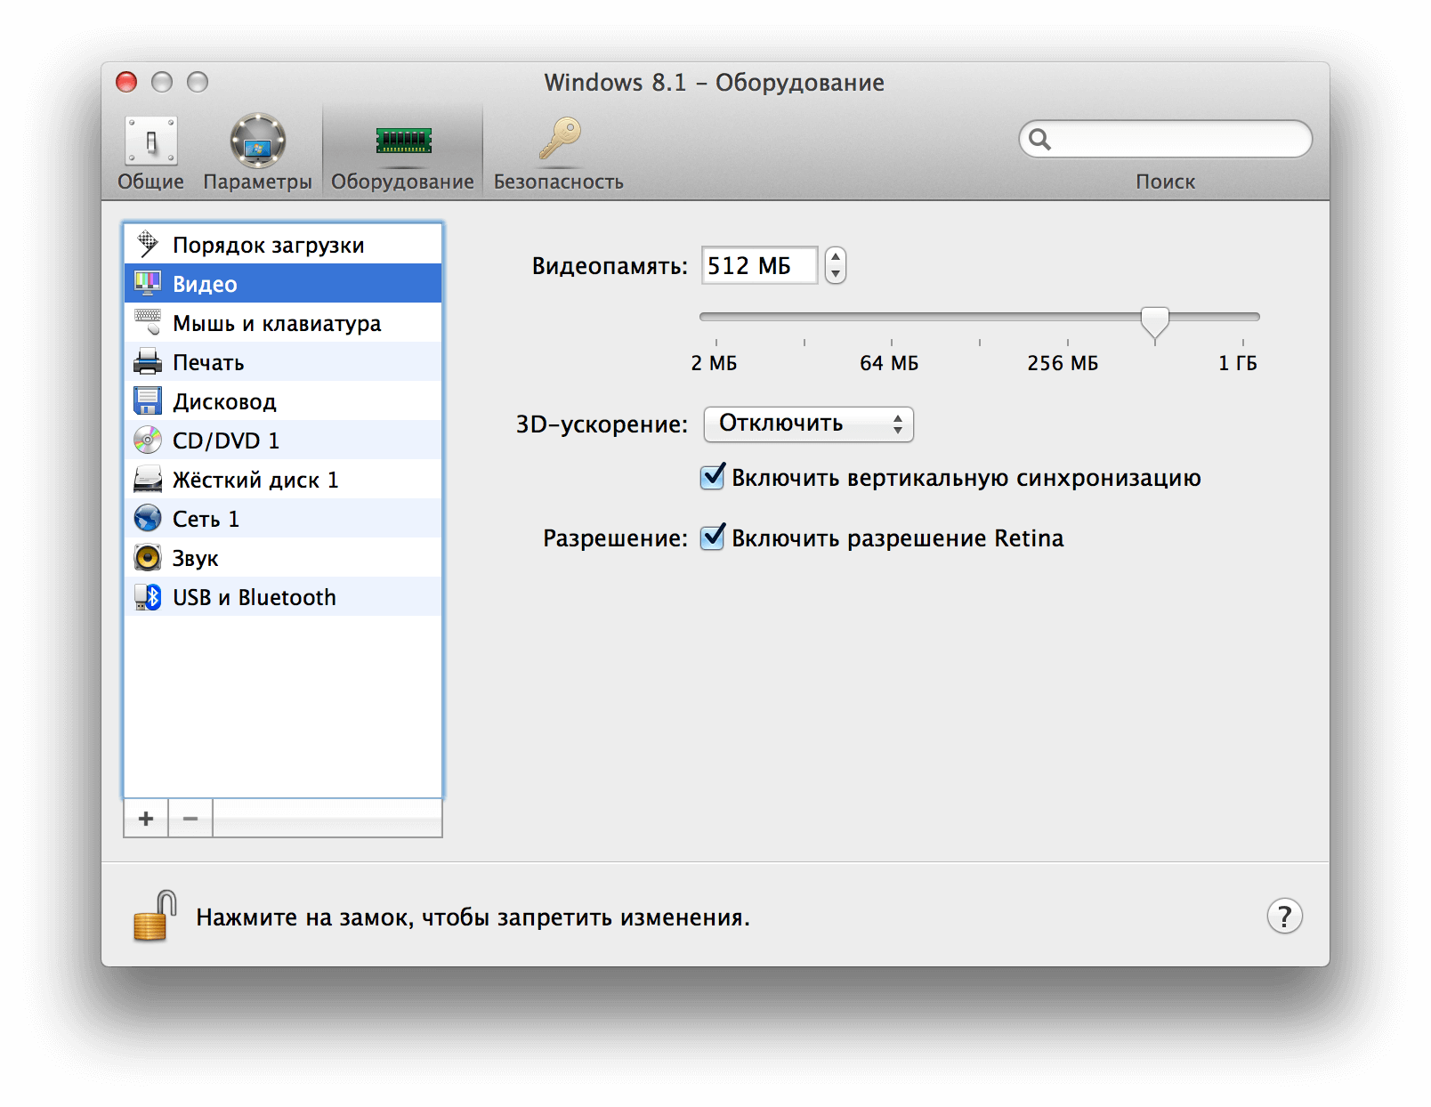Select USB и Bluetooth in the list

[283, 596]
